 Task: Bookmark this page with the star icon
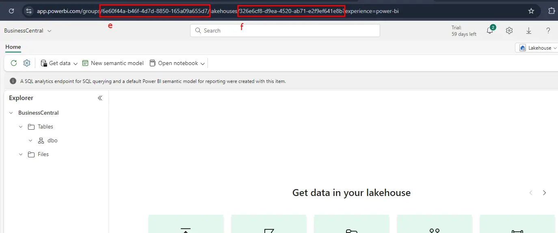(531, 11)
